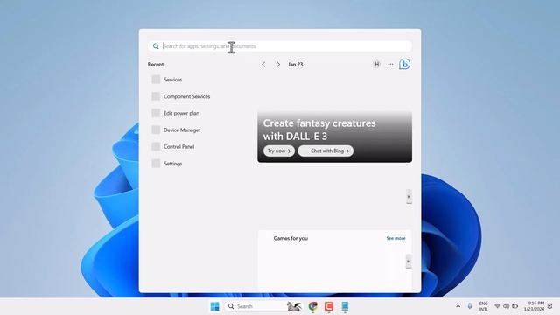Open the H account avatar
This screenshot has height=315, width=560.
pyautogui.click(x=376, y=64)
